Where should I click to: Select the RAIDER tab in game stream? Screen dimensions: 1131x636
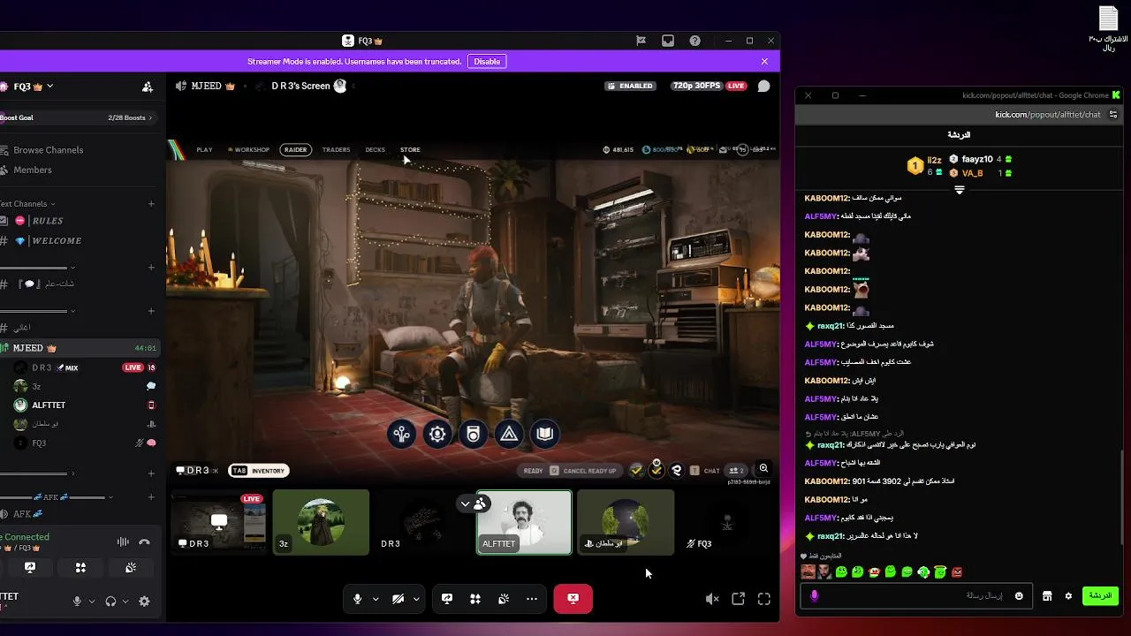(296, 150)
